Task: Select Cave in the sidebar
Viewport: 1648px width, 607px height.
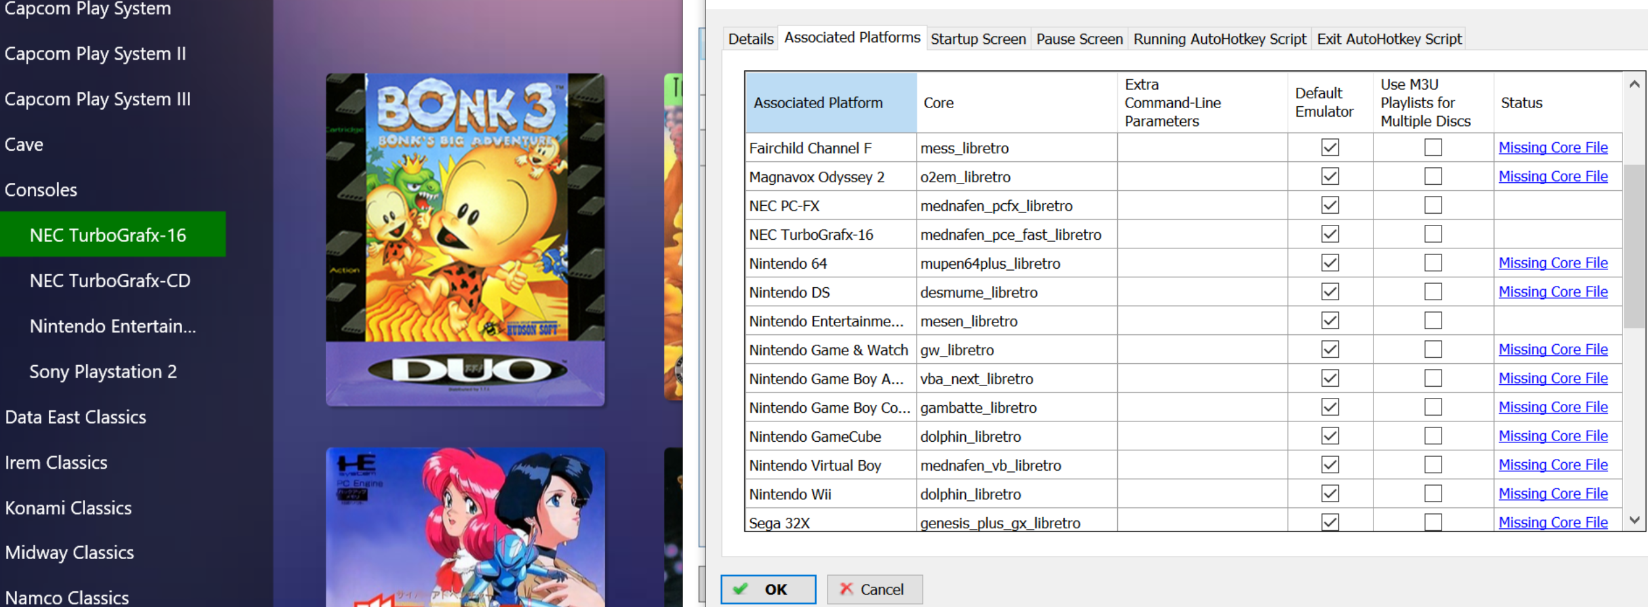Action: [24, 144]
